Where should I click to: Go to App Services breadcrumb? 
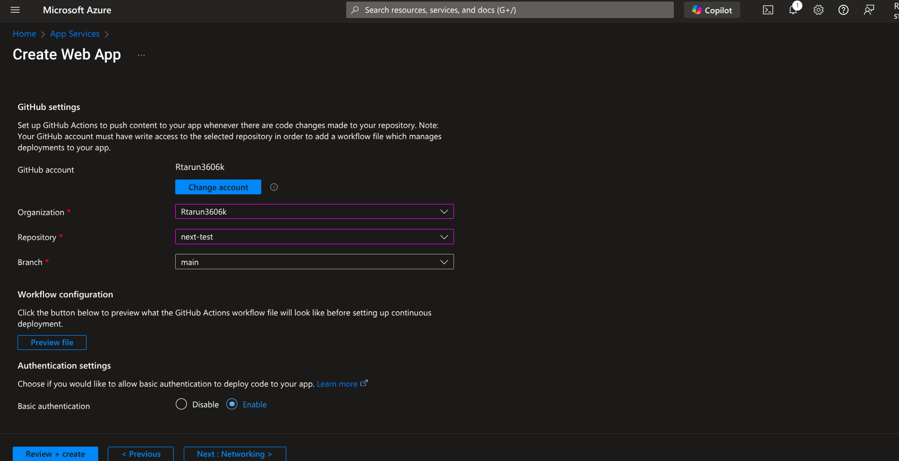pyautogui.click(x=75, y=34)
